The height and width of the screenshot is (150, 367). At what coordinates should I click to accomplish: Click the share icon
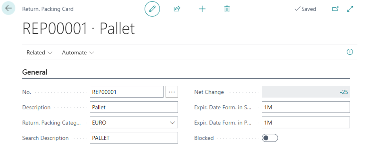(x=177, y=9)
